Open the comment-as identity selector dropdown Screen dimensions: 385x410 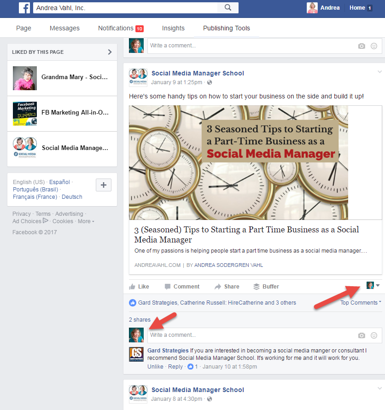coord(373,285)
